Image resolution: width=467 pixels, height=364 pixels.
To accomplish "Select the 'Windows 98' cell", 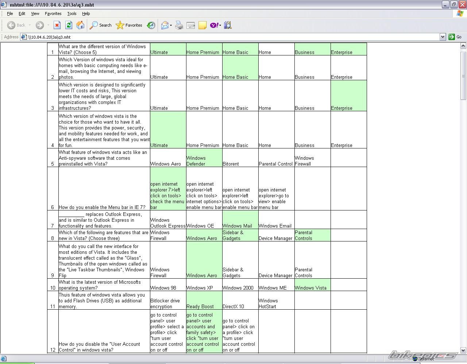I will 168,285.
